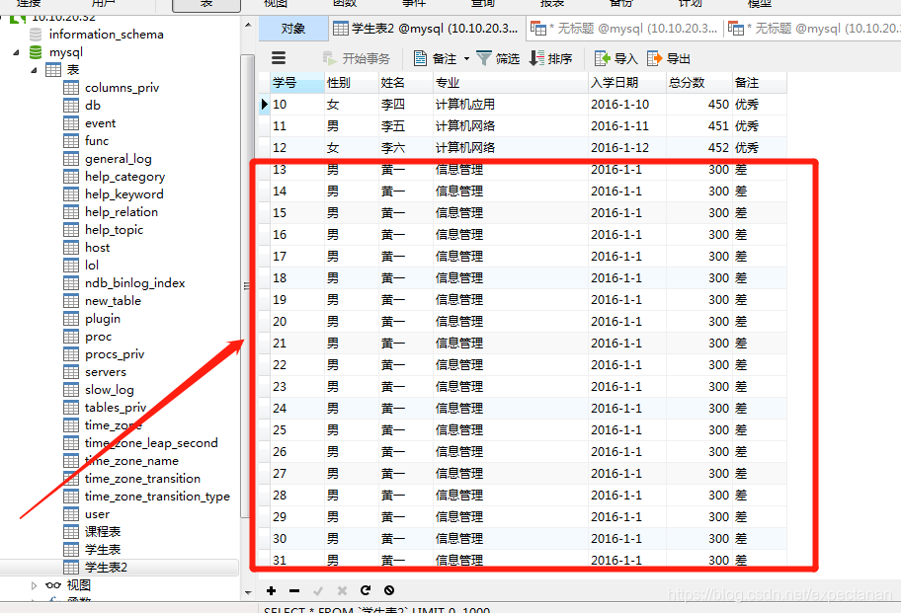Select the information_schema database
Image resolution: width=901 pixels, height=613 pixels.
[x=106, y=35]
